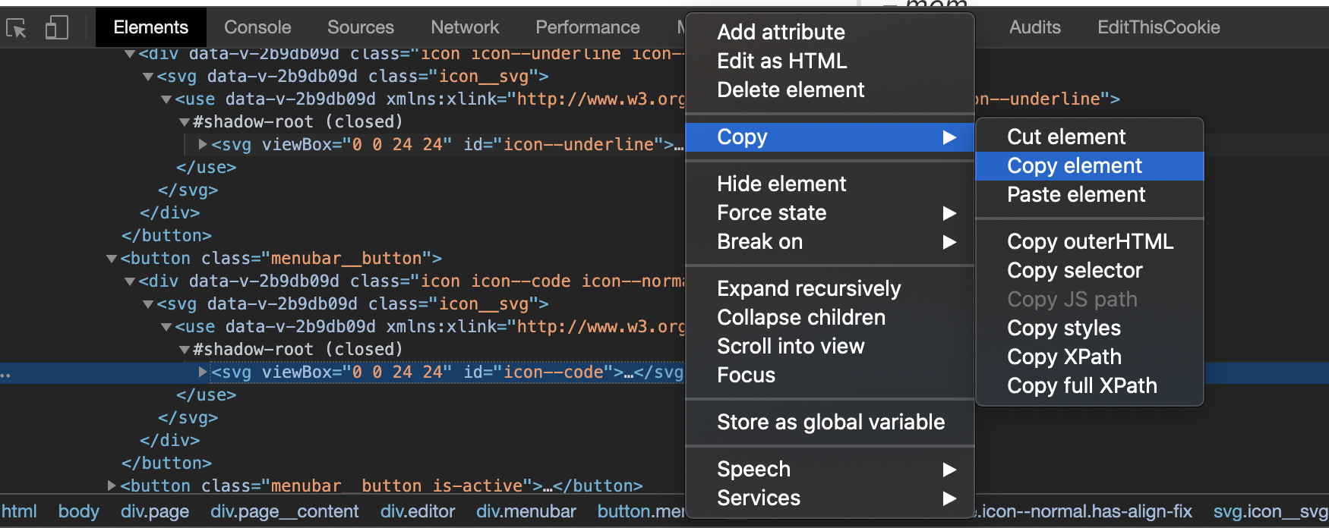The width and height of the screenshot is (1329, 528).
Task: Expand the svg id icon--underline node
Action: coord(203,144)
